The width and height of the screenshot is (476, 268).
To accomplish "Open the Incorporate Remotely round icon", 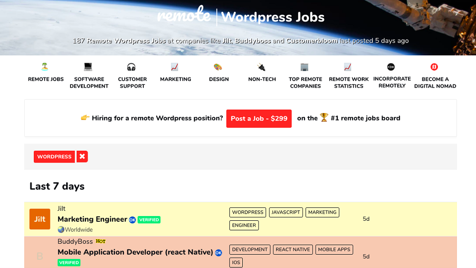I will [x=391, y=67].
